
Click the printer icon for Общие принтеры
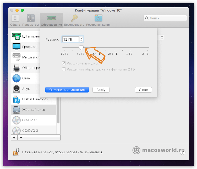pyautogui.click(x=17, y=68)
